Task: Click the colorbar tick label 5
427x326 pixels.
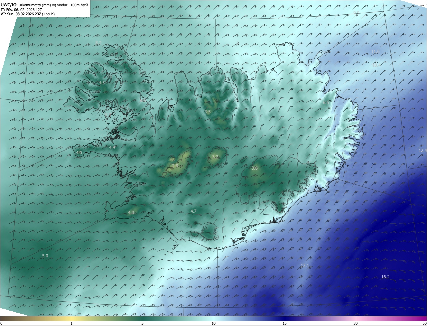Action: point(142,324)
